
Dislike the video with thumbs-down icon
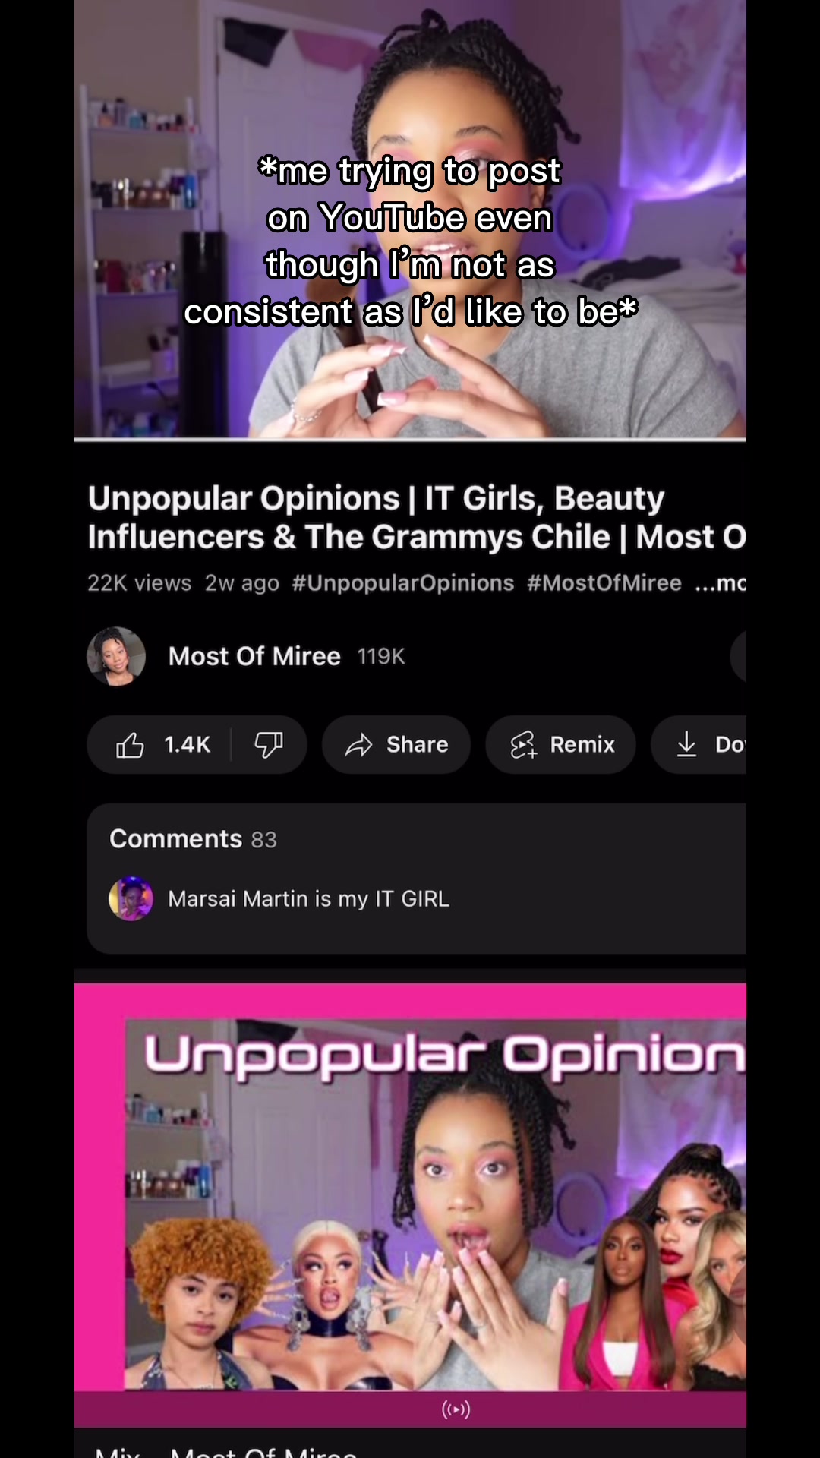point(268,745)
